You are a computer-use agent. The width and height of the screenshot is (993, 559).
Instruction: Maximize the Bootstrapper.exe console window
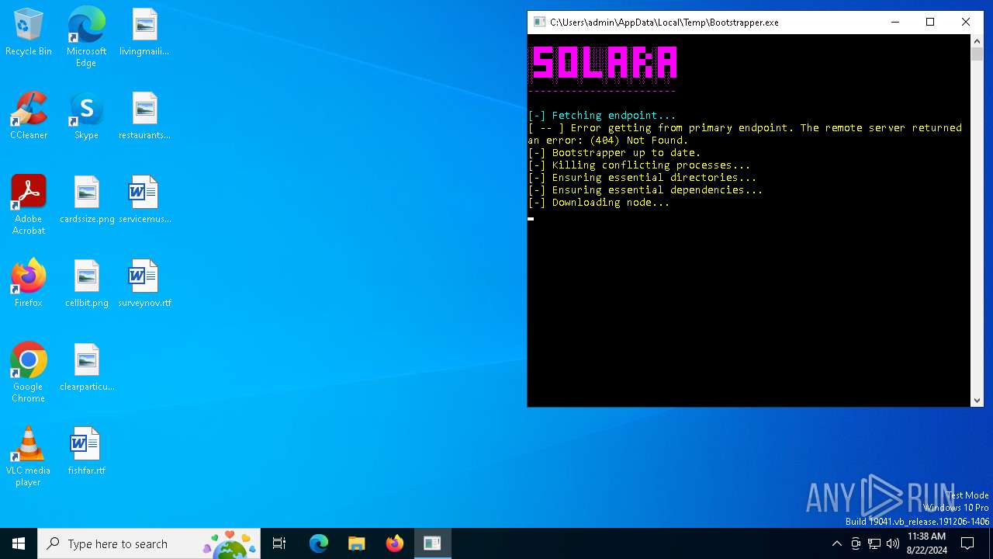tap(930, 23)
